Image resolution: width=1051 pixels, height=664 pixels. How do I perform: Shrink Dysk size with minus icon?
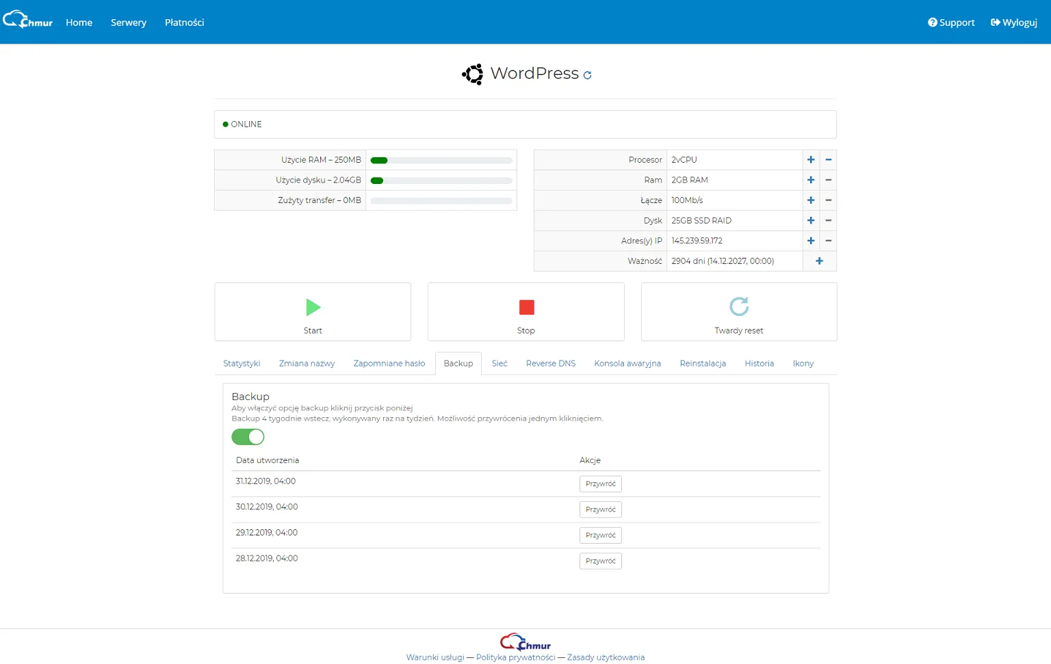(829, 220)
